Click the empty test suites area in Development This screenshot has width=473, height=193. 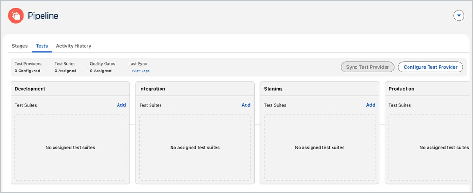pyautogui.click(x=70, y=148)
